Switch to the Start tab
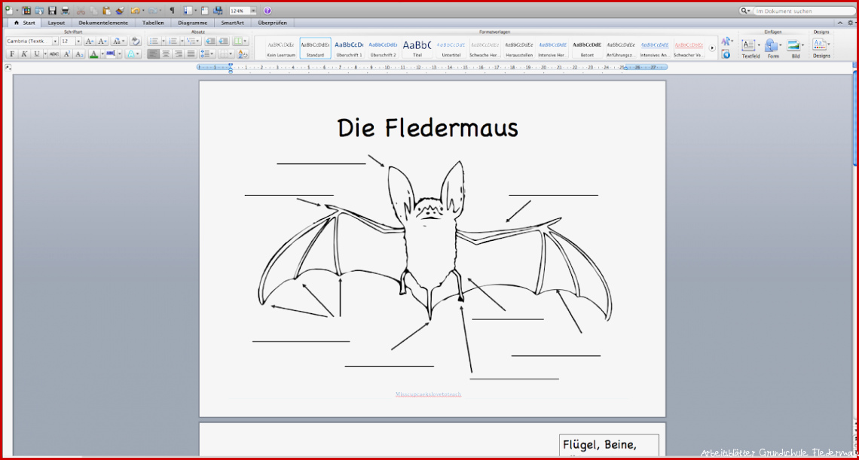Viewport: 859px width, 460px height. [25, 23]
